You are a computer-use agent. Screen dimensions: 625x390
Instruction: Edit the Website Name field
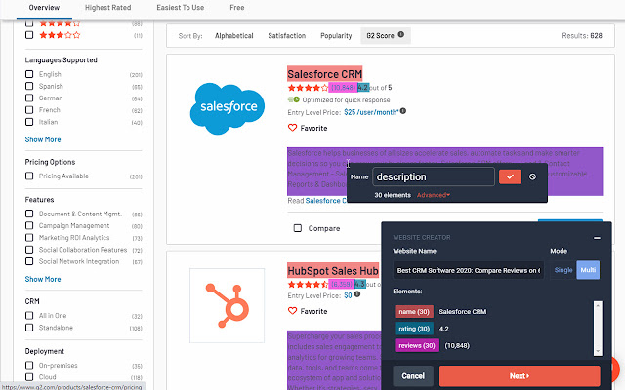(469, 270)
